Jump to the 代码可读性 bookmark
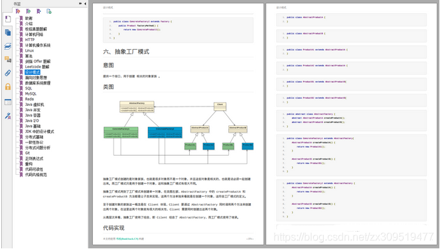This screenshot has width=440, height=249. (35, 169)
